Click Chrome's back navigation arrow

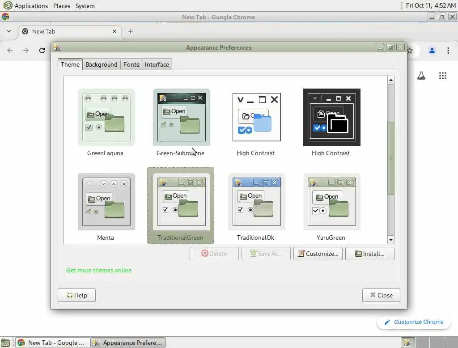click(x=10, y=51)
